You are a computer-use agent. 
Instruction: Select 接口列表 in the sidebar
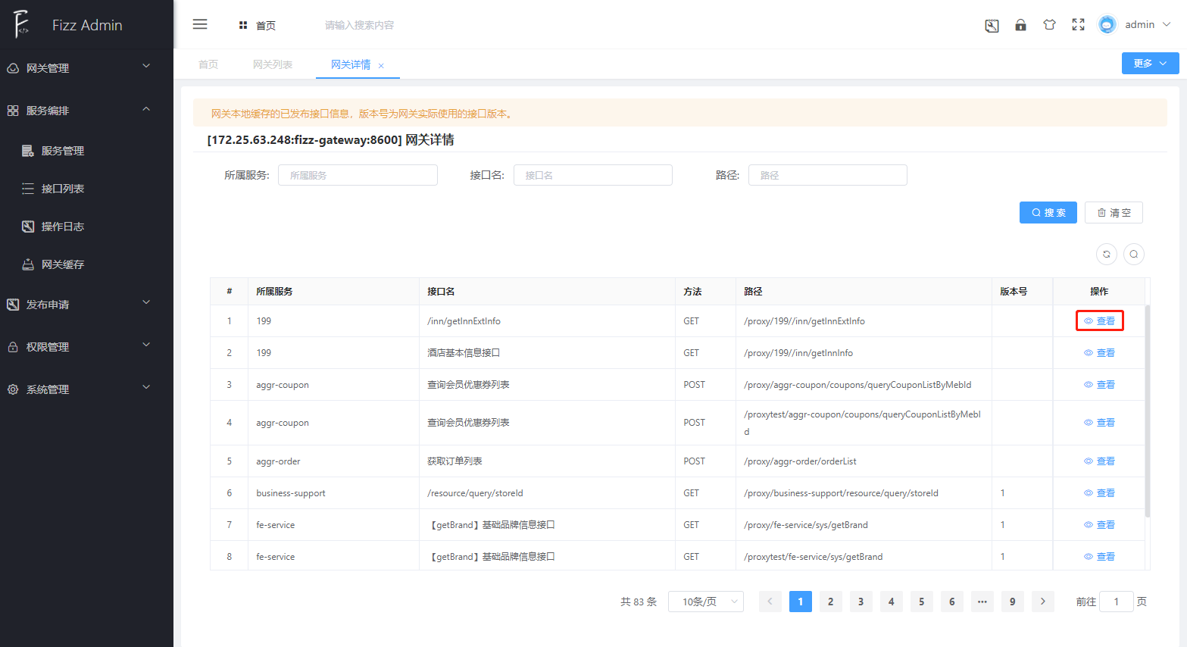(62, 189)
